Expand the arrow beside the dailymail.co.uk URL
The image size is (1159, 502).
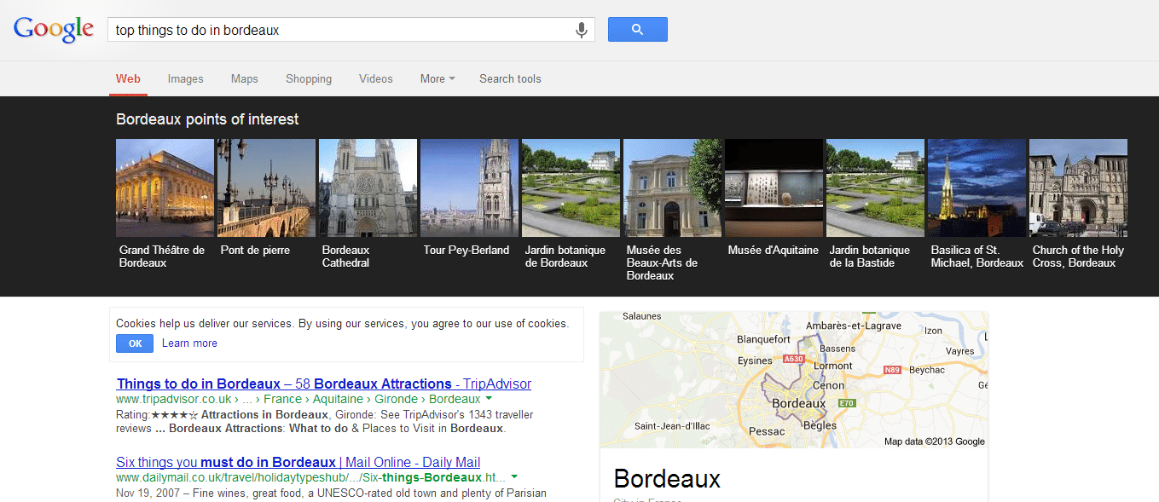coord(514,477)
